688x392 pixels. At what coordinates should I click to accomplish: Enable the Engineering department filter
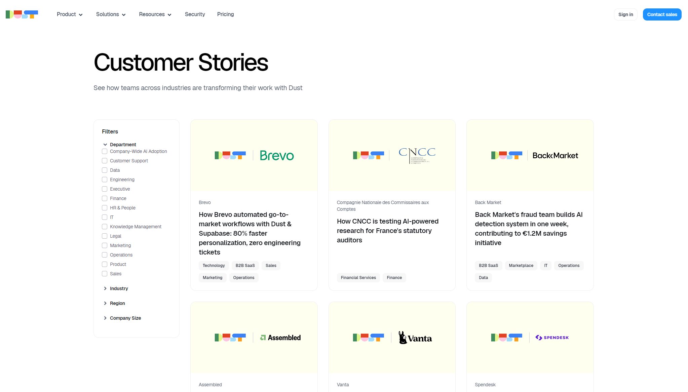105,180
